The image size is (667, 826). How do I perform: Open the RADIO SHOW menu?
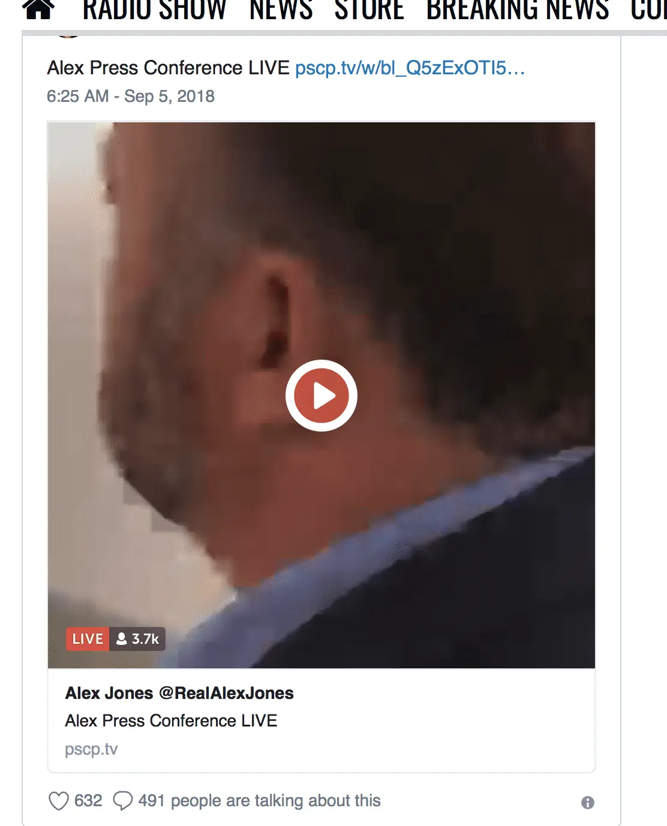tap(154, 10)
